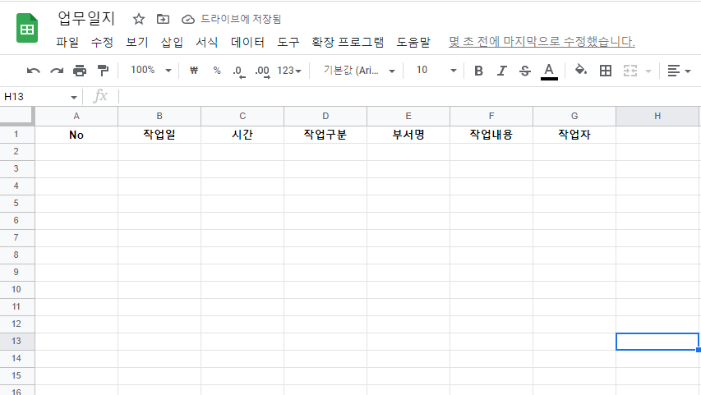Image resolution: width=701 pixels, height=395 pixels.
Task: Select the paint format tool
Action: click(103, 71)
